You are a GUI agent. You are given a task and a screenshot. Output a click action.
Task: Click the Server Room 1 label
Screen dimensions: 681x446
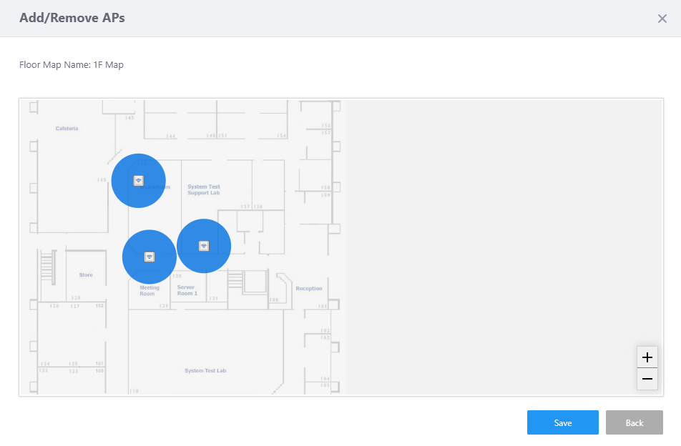(187, 290)
